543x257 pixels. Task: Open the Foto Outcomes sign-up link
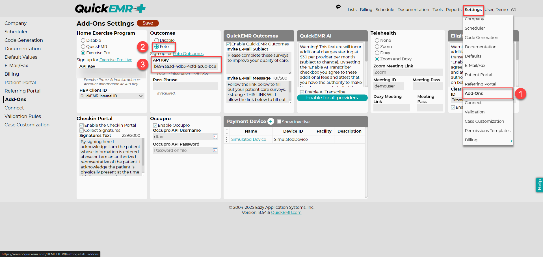(x=188, y=54)
